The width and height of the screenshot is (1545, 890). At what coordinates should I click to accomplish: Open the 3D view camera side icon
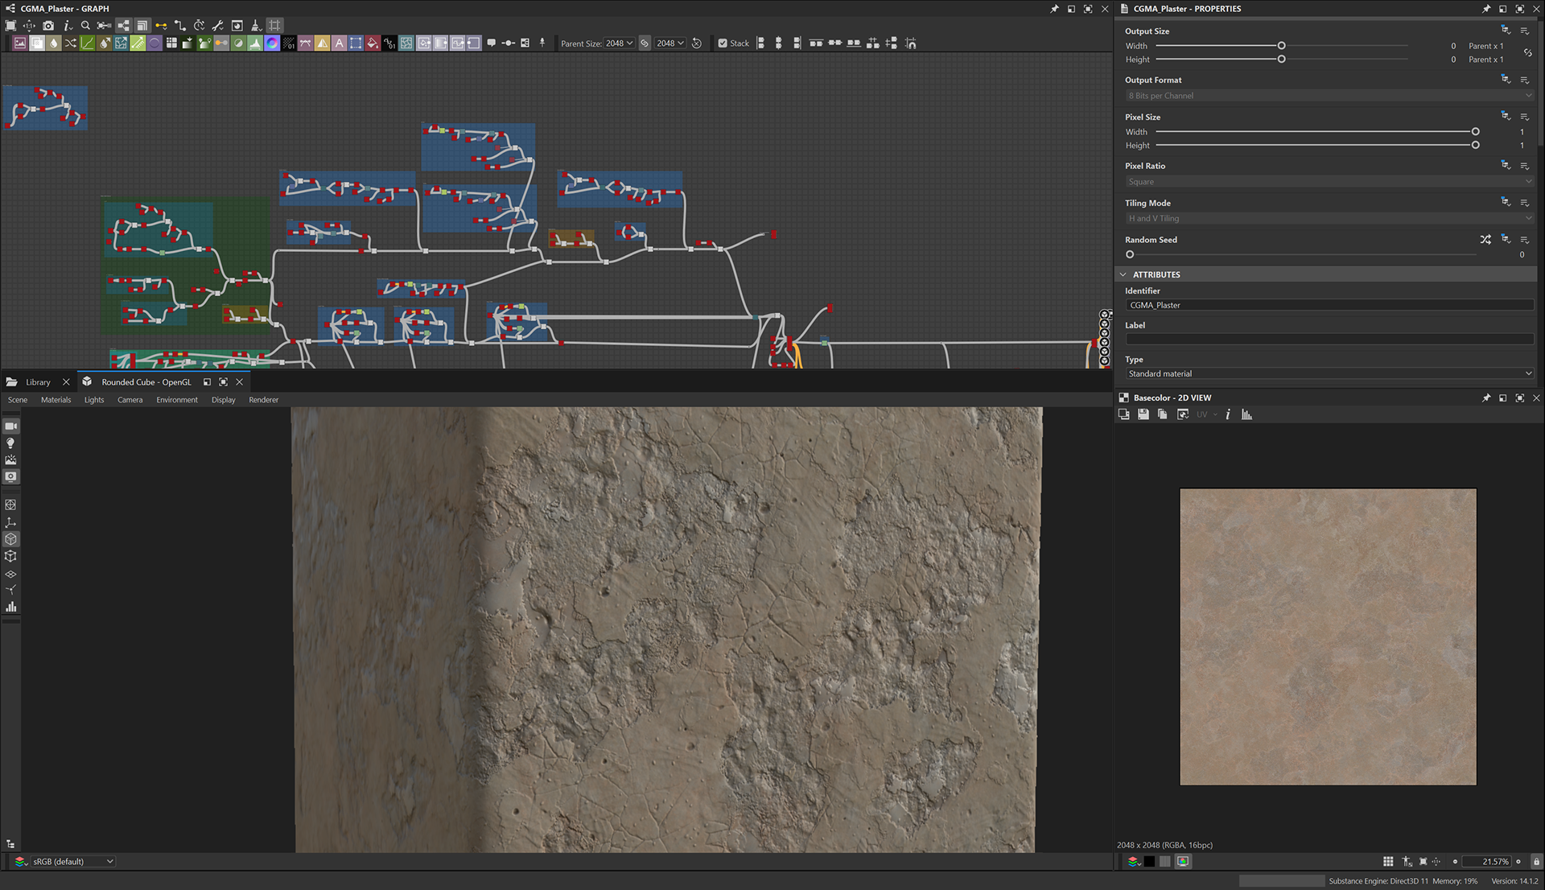pyautogui.click(x=11, y=426)
